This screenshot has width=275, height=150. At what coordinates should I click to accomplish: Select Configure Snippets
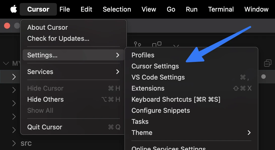point(161,110)
